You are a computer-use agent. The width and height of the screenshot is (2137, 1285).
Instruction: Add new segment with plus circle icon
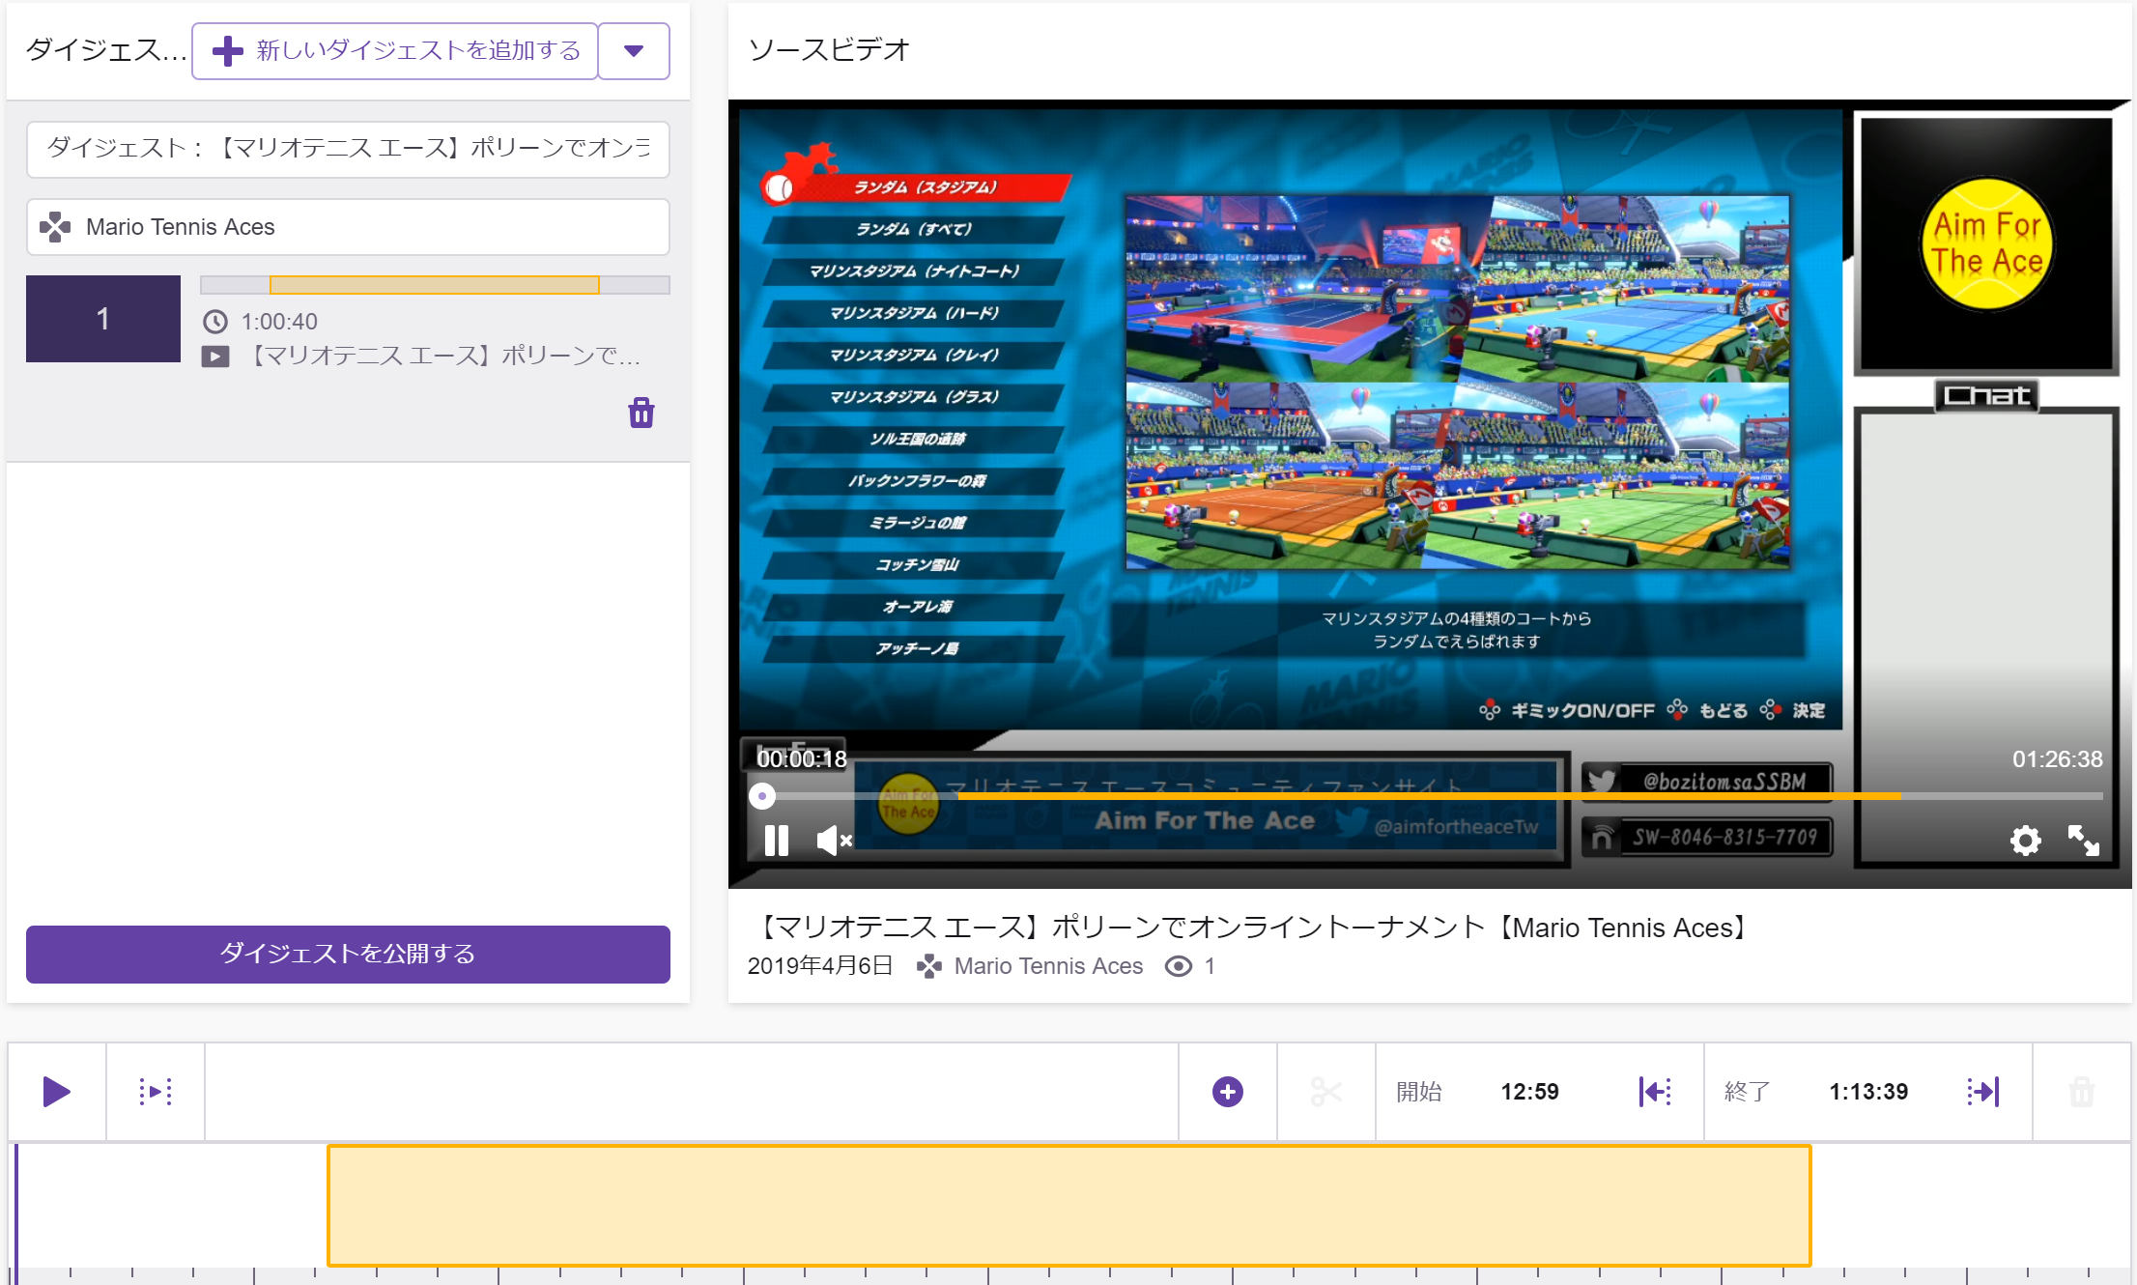[x=1228, y=1092]
